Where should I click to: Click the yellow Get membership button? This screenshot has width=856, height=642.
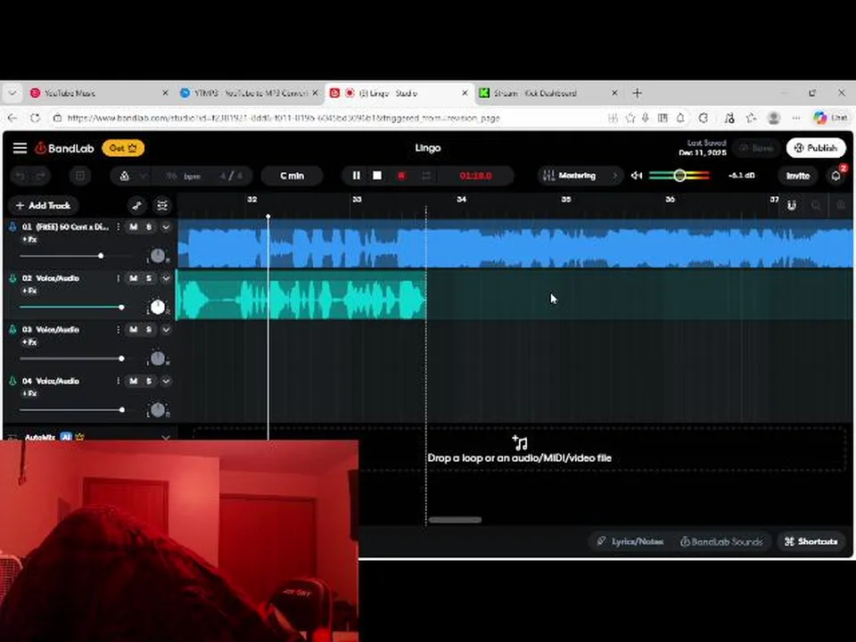click(x=123, y=148)
